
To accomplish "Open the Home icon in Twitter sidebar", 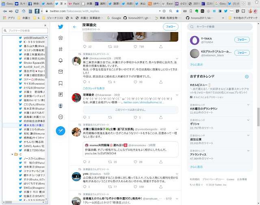I will click(x=61, y=38).
